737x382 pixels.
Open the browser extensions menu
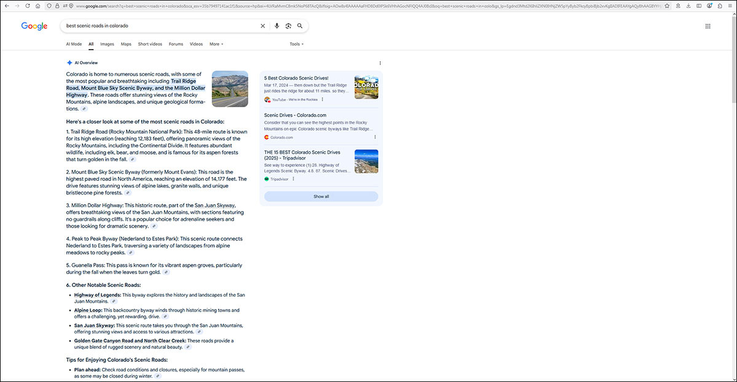tap(720, 6)
